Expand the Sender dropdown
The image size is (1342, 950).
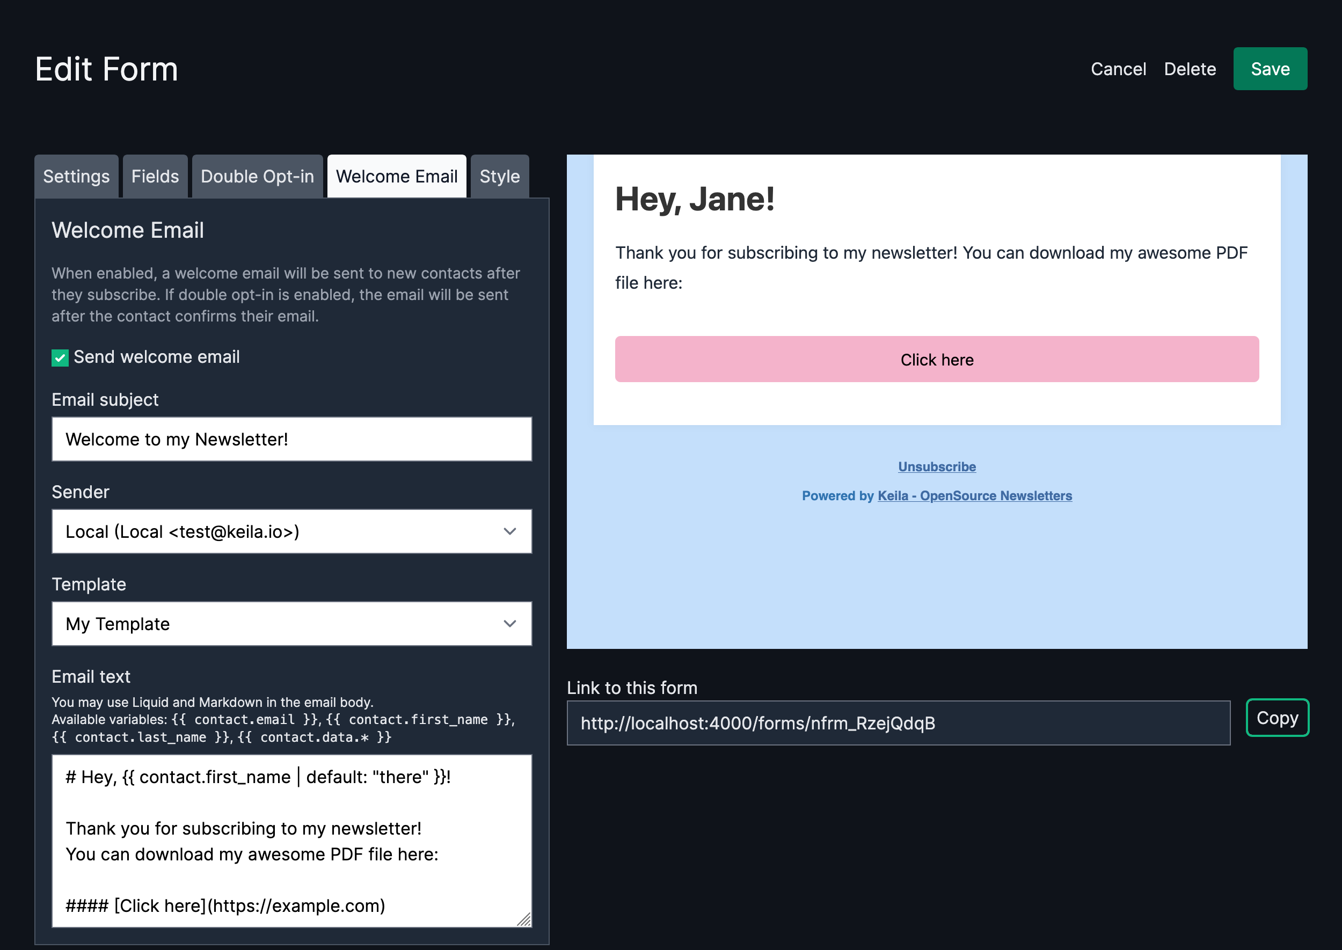coord(291,531)
